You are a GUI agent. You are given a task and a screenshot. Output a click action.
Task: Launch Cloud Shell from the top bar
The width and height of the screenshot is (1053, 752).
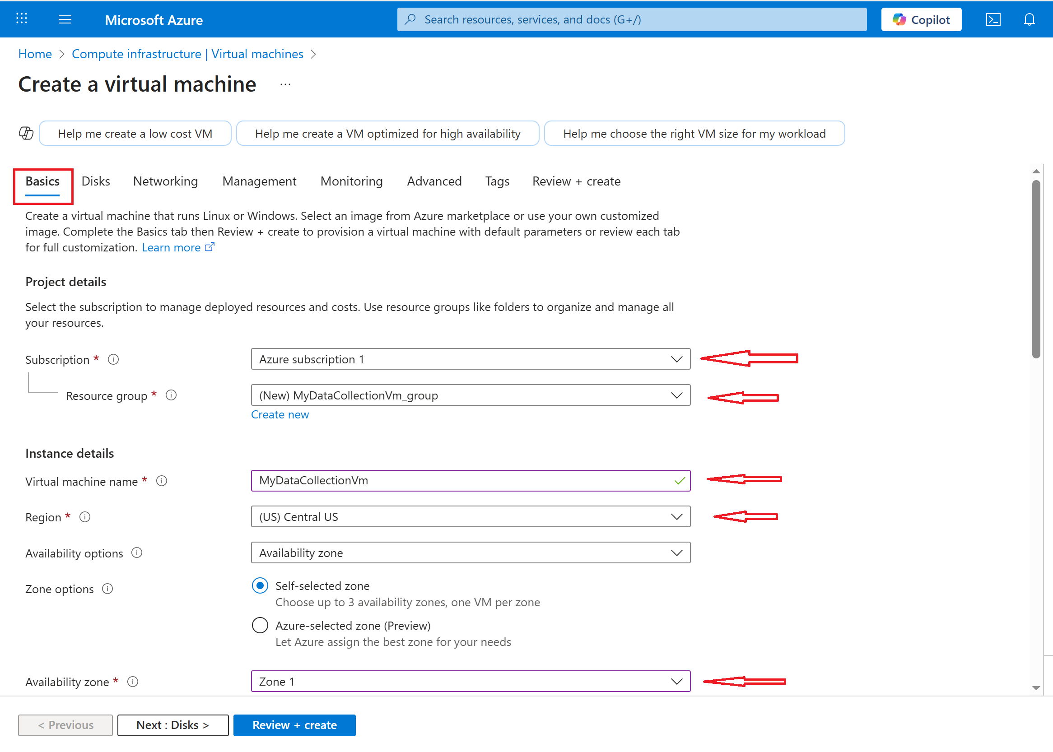coord(993,19)
